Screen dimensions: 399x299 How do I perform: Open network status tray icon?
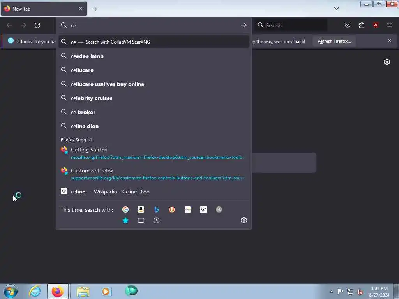coord(350,292)
